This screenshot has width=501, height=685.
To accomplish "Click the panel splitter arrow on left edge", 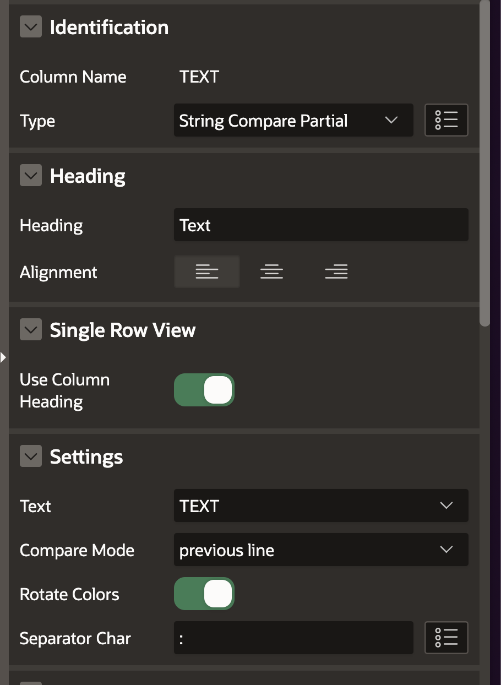I will [3, 357].
